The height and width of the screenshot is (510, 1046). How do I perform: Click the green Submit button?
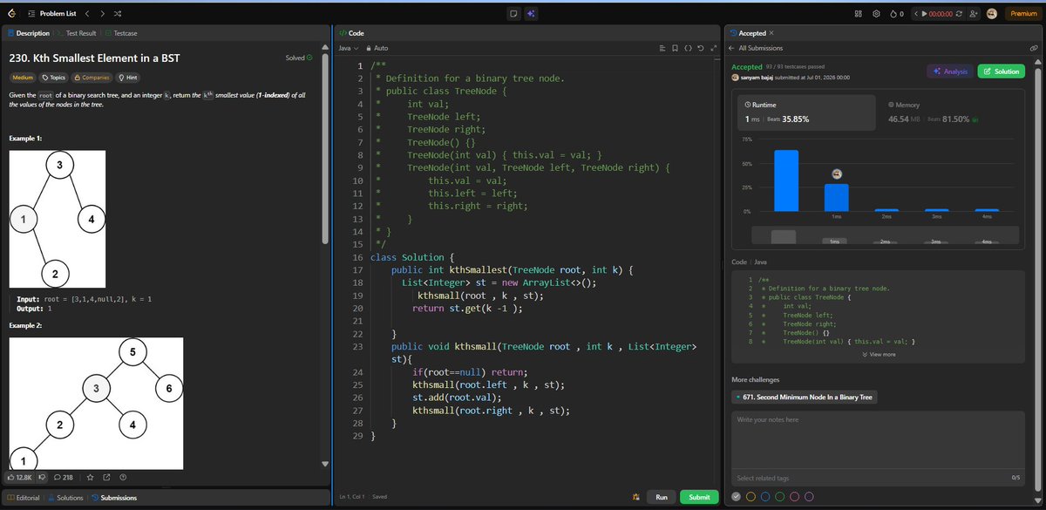click(699, 497)
